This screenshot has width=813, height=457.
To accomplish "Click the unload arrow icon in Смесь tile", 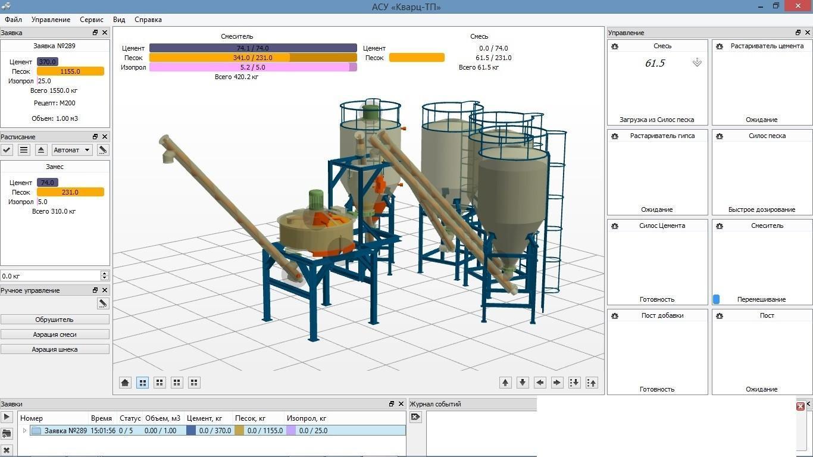I will (x=697, y=62).
